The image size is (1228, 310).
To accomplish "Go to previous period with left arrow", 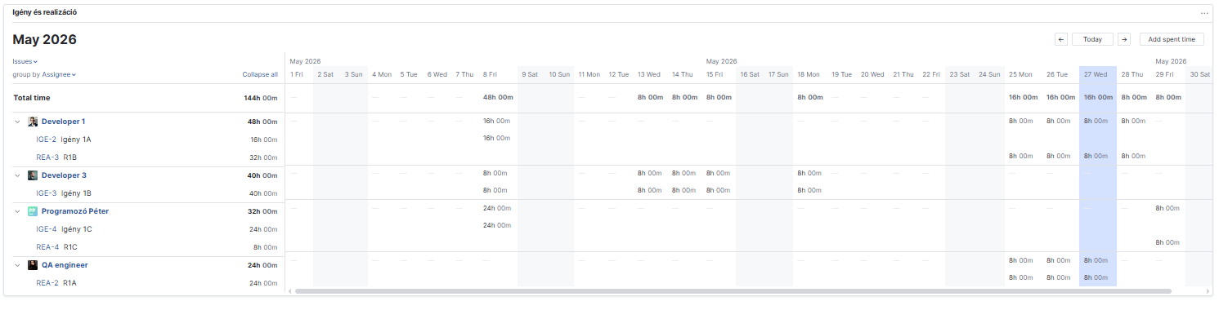I will [1061, 39].
